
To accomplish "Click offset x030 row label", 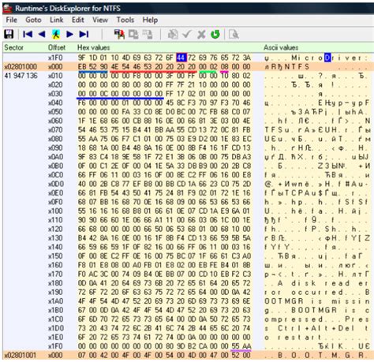I will point(55,94).
